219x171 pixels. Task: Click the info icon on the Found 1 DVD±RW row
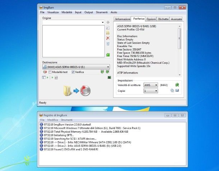pyautogui.click(x=41, y=149)
